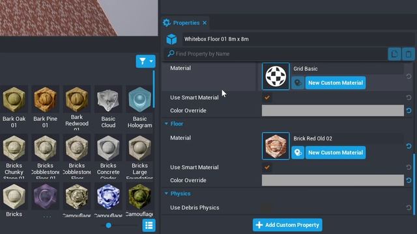Toggle Floor Use Smart Material checkbox
Viewport: 417px width, 234px height.
pyautogui.click(x=267, y=168)
